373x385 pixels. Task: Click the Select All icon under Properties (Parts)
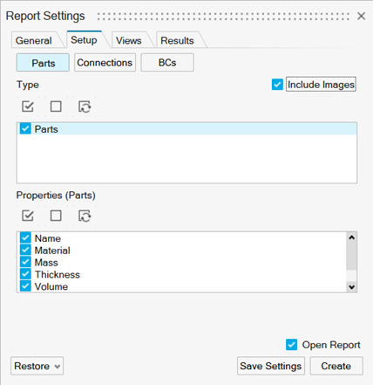28,216
